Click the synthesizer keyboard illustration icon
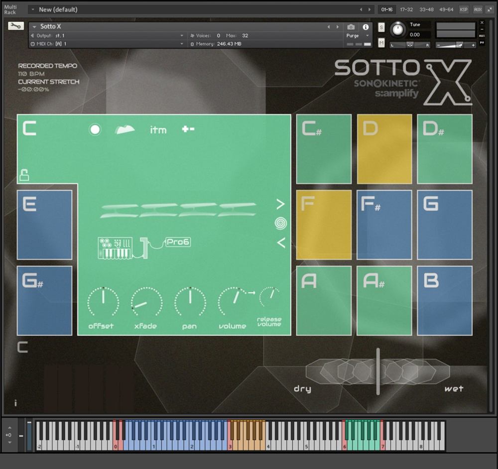Image resolution: width=498 pixels, height=469 pixels. tap(115, 248)
